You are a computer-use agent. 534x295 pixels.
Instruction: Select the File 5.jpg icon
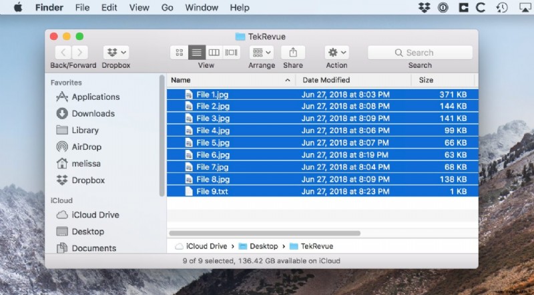pos(189,143)
